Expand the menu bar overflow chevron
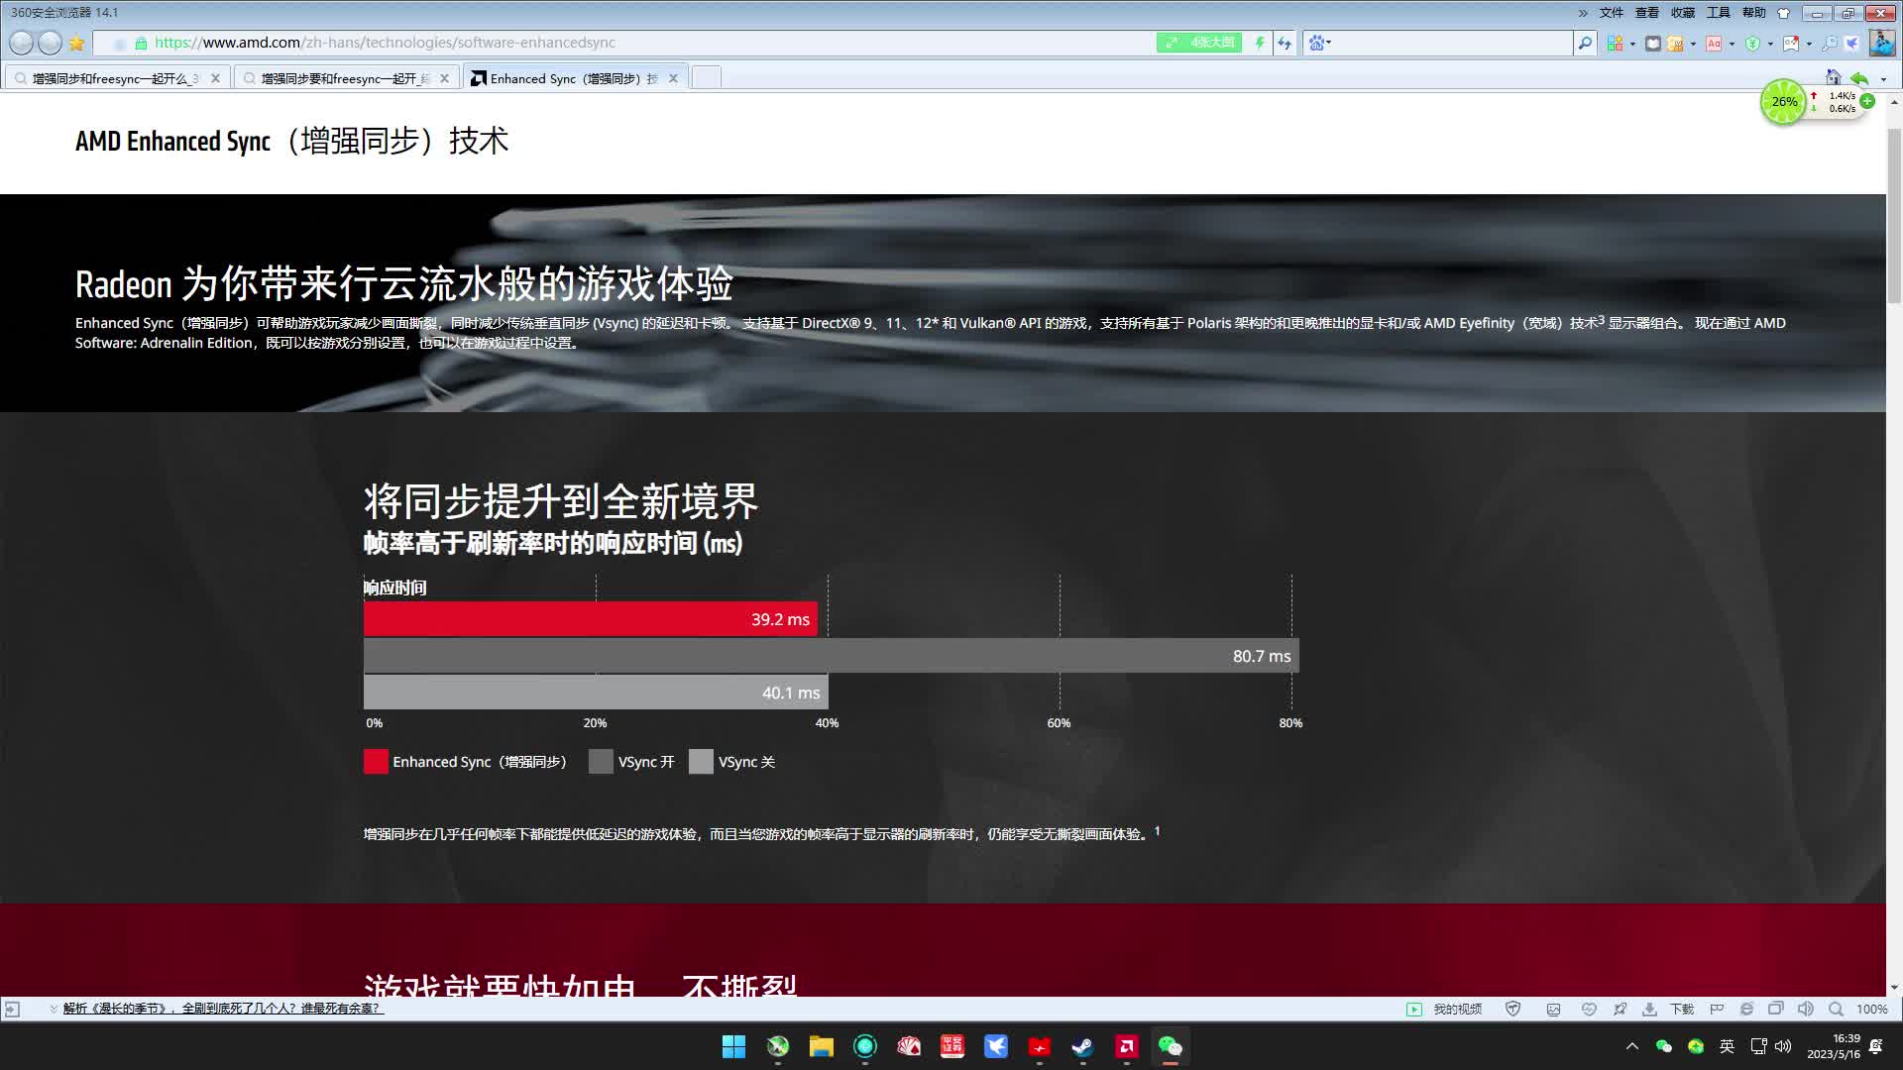1903x1070 pixels. click(1583, 13)
